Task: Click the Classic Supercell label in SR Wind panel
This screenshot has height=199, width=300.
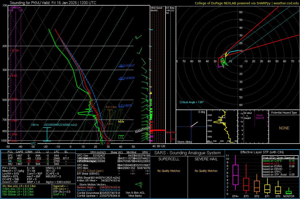Action: [x=260, y=117]
